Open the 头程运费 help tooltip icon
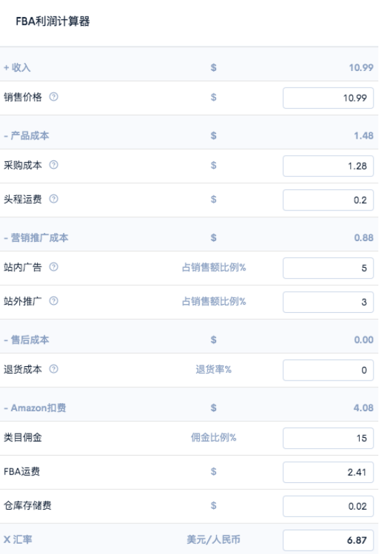379x554 pixels. (x=53, y=199)
